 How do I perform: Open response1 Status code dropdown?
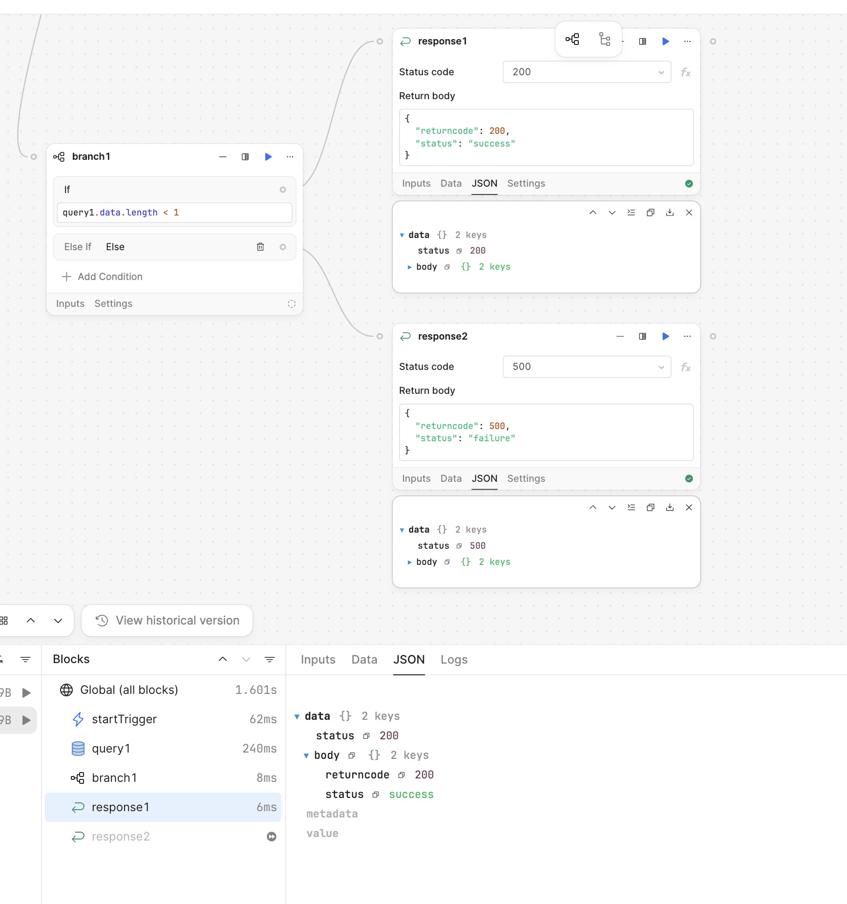pos(587,72)
